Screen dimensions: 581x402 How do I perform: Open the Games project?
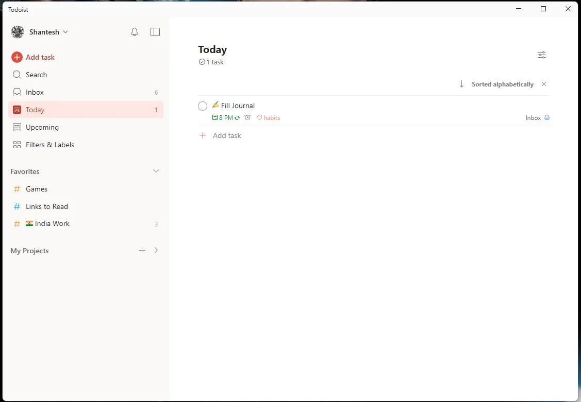coord(86,189)
